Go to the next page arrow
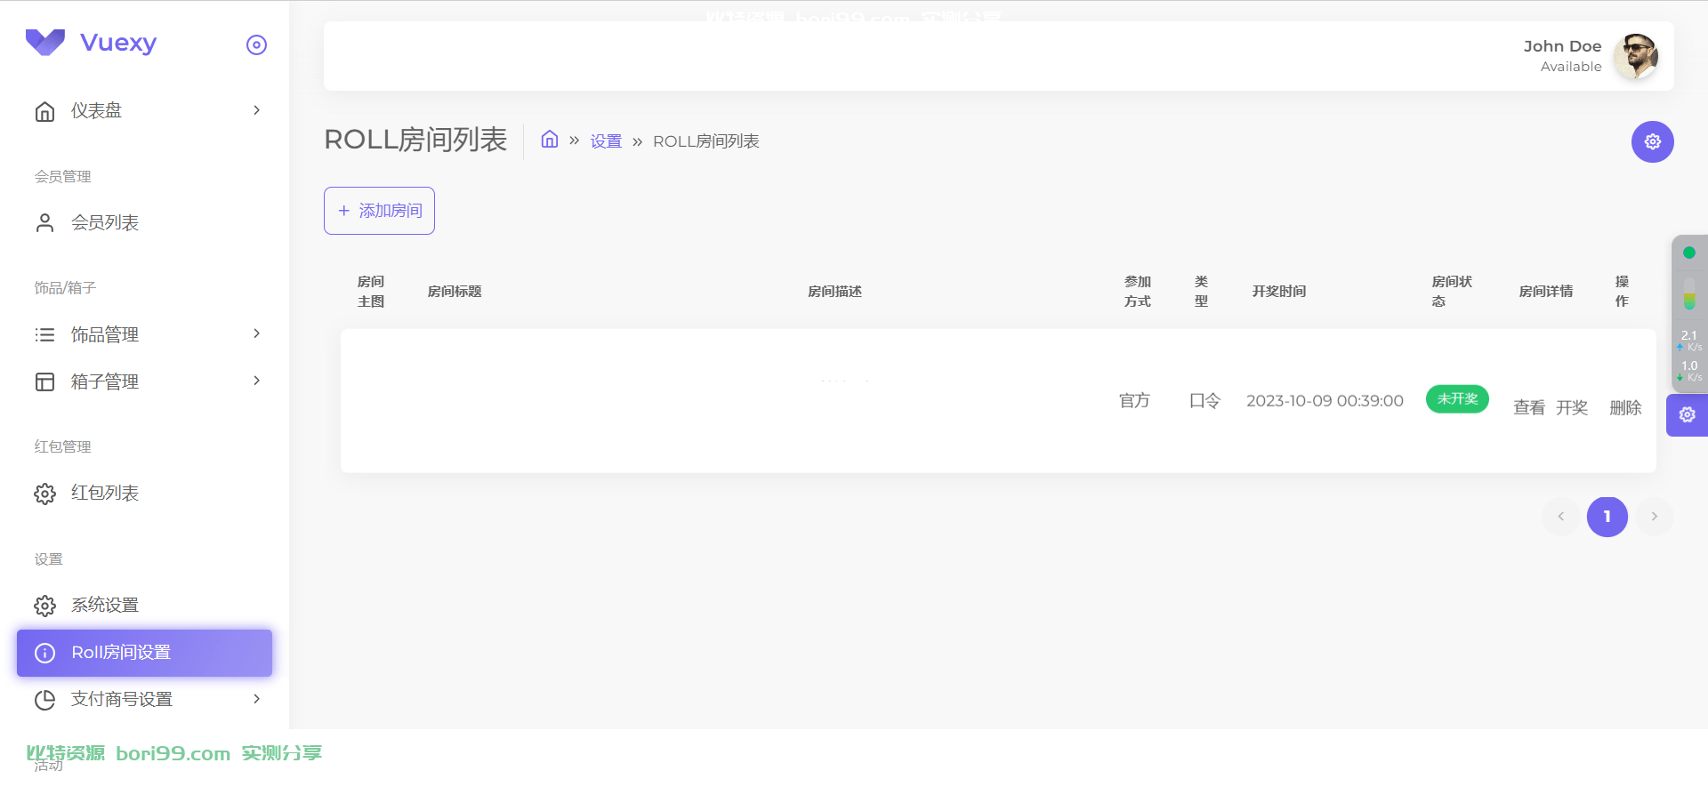 (x=1654, y=517)
